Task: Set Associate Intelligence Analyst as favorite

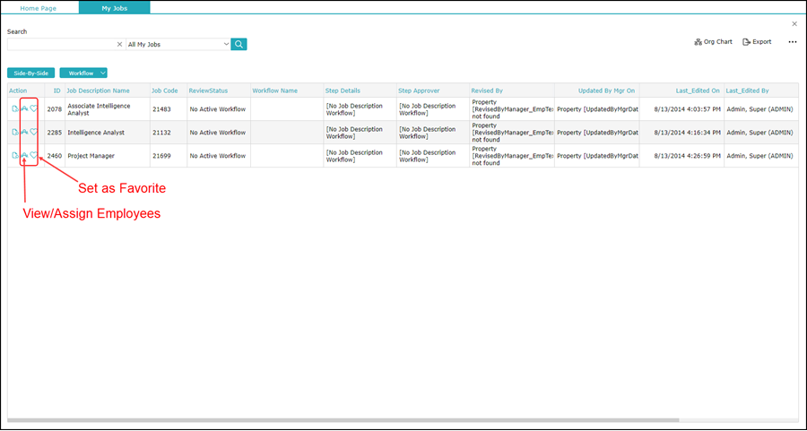Action: [x=34, y=108]
